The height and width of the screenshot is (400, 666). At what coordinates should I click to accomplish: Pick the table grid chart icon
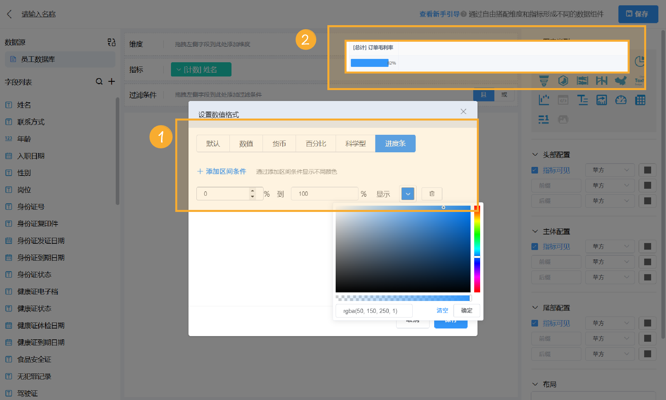click(640, 100)
